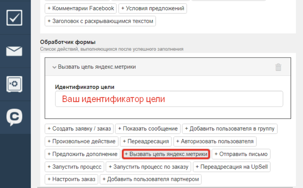Click "+ Вызвать цель яндекс.метрики" button
This screenshot has height=188, width=303.
pos(166,154)
